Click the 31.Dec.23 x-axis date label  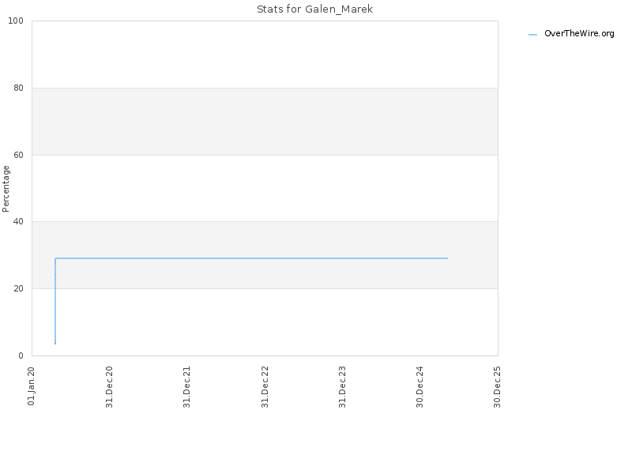pos(342,387)
